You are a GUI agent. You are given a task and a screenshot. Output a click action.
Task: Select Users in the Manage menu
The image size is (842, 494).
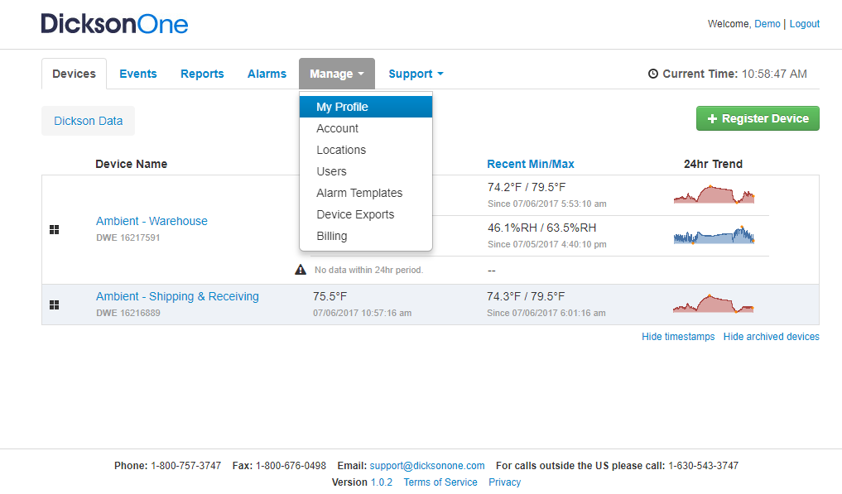[x=366, y=171]
